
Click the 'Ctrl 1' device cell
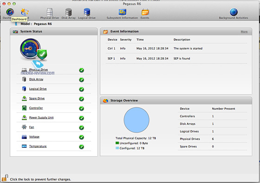[x=111, y=49]
